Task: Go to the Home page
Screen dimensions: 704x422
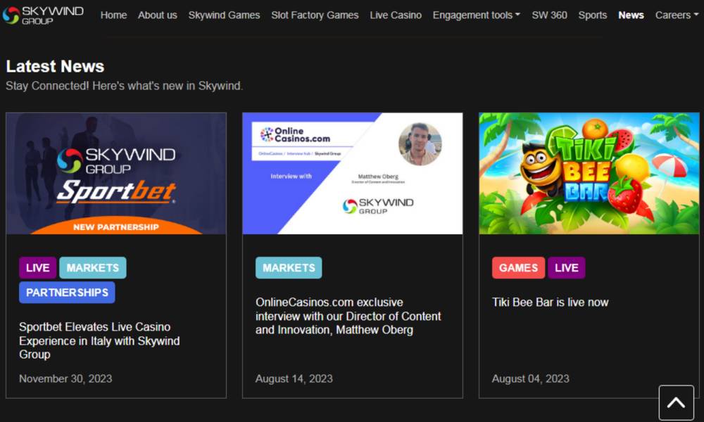Action: [x=113, y=15]
